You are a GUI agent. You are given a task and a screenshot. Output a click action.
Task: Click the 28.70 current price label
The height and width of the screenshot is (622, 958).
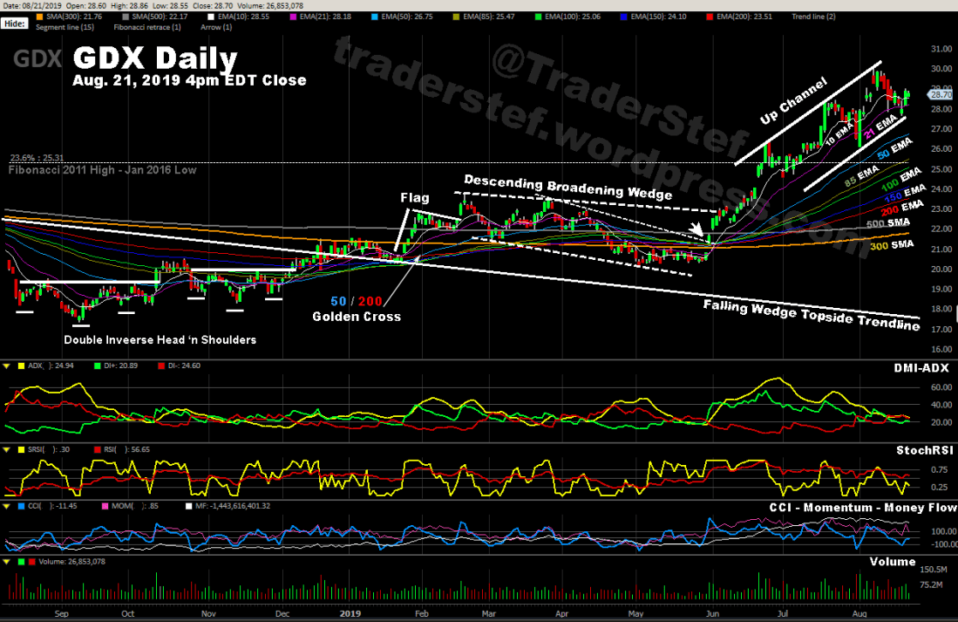coord(941,94)
